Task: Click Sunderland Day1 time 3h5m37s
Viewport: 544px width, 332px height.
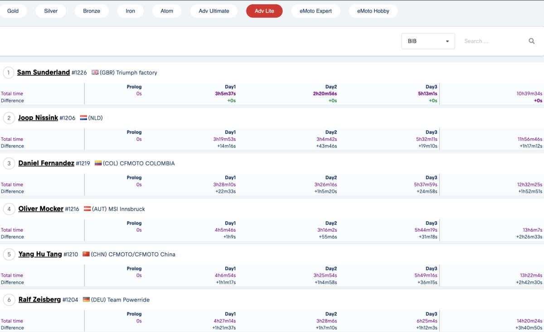Action: pos(225,94)
